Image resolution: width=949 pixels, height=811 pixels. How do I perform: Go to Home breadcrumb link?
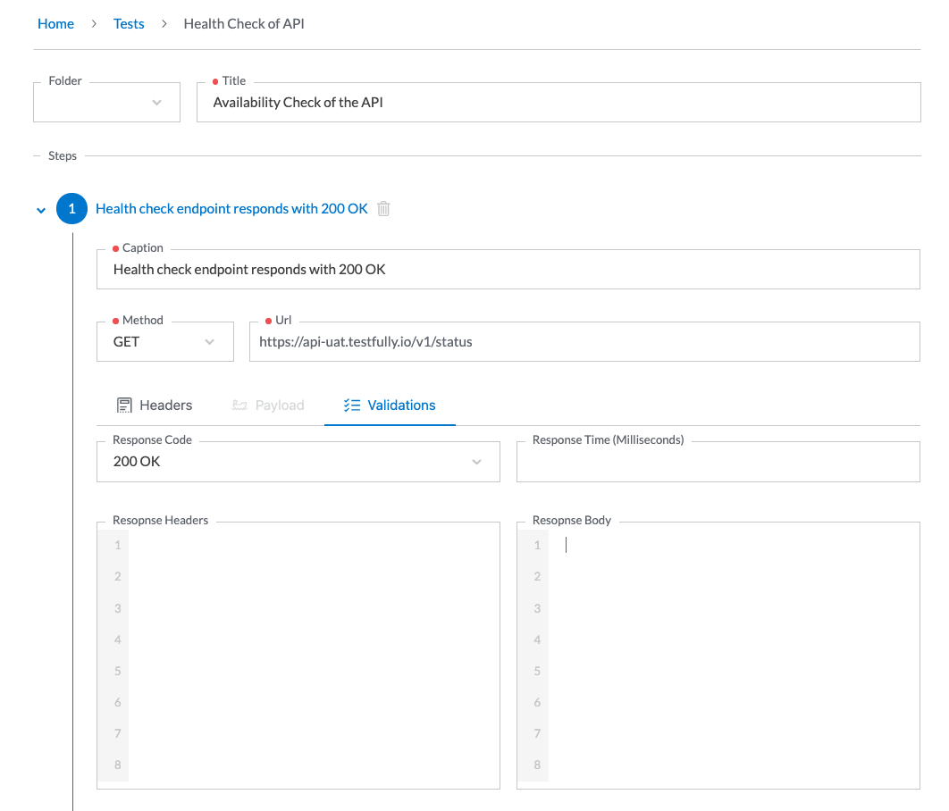[x=55, y=23]
